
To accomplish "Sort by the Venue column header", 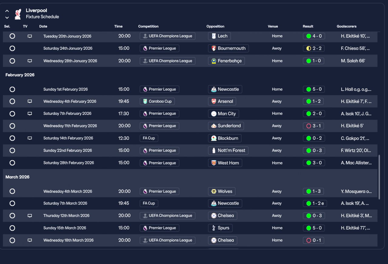I will pos(273,26).
